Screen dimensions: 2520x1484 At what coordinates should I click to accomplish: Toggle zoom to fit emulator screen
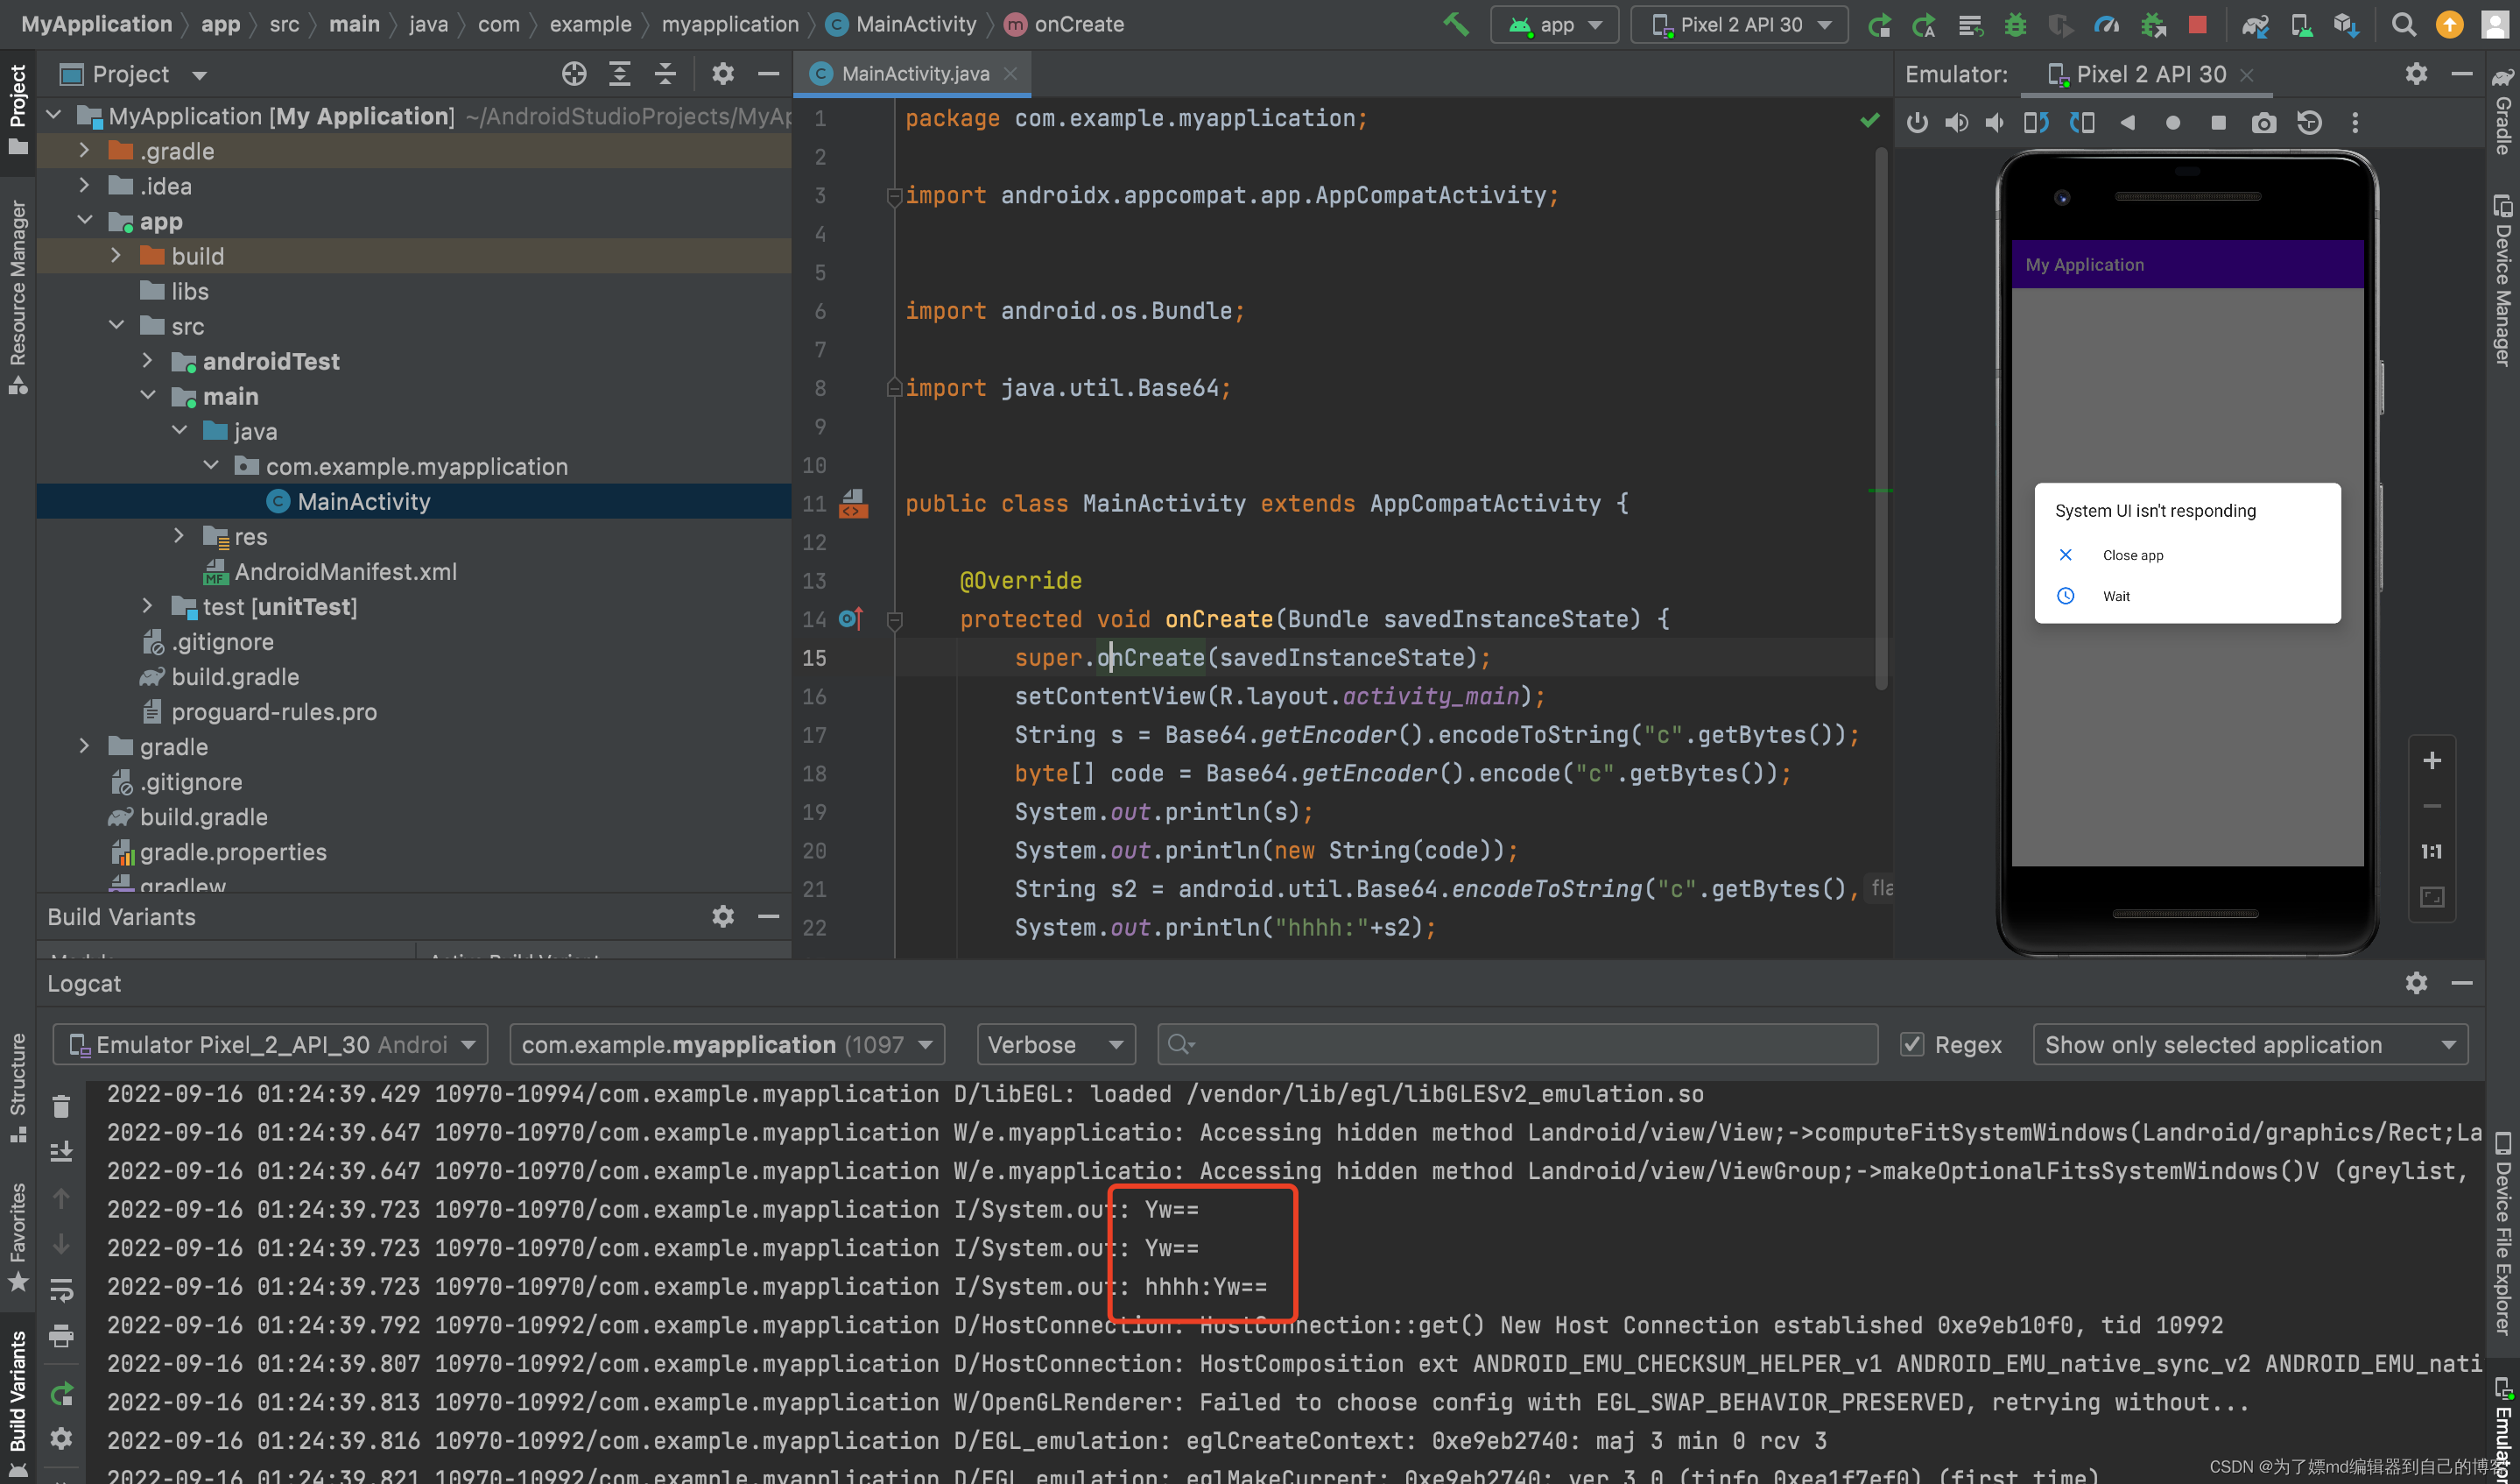pos(2431,896)
